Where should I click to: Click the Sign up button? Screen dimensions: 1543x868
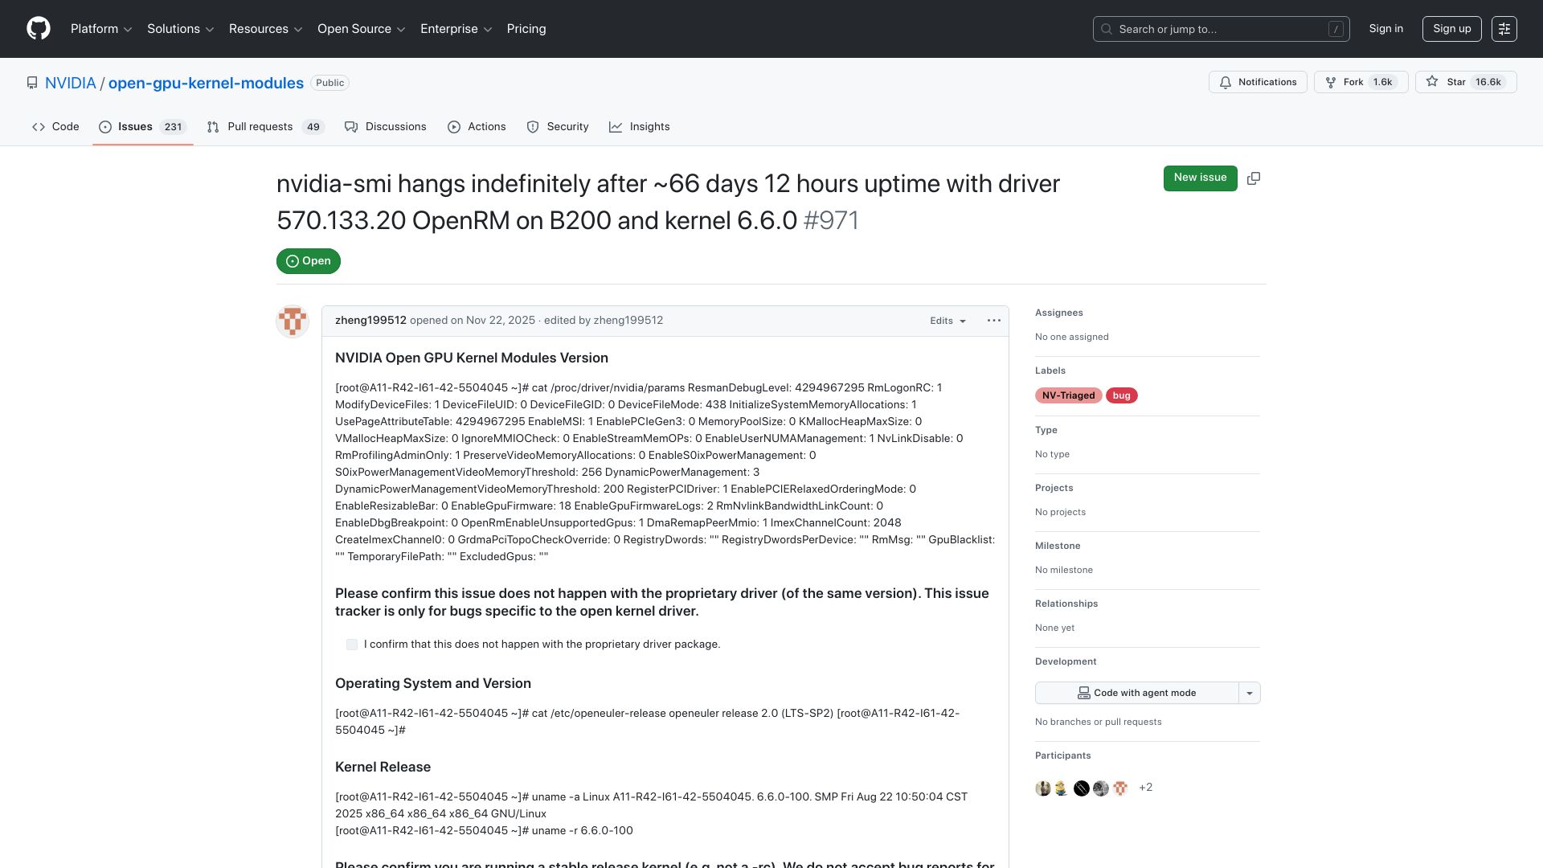pyautogui.click(x=1452, y=29)
